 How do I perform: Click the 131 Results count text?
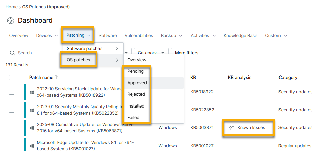pyautogui.click(x=17, y=65)
